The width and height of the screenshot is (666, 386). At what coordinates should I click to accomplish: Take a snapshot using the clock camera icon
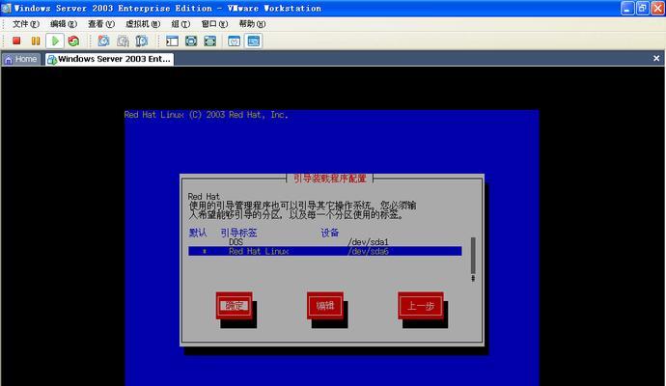point(103,41)
